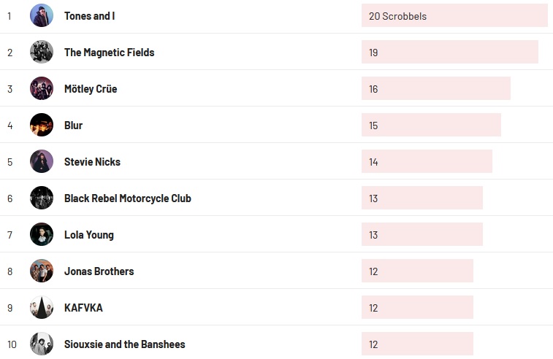Select the Jonas Brothers avatar image
This screenshot has height=359, width=553.
pos(42,271)
